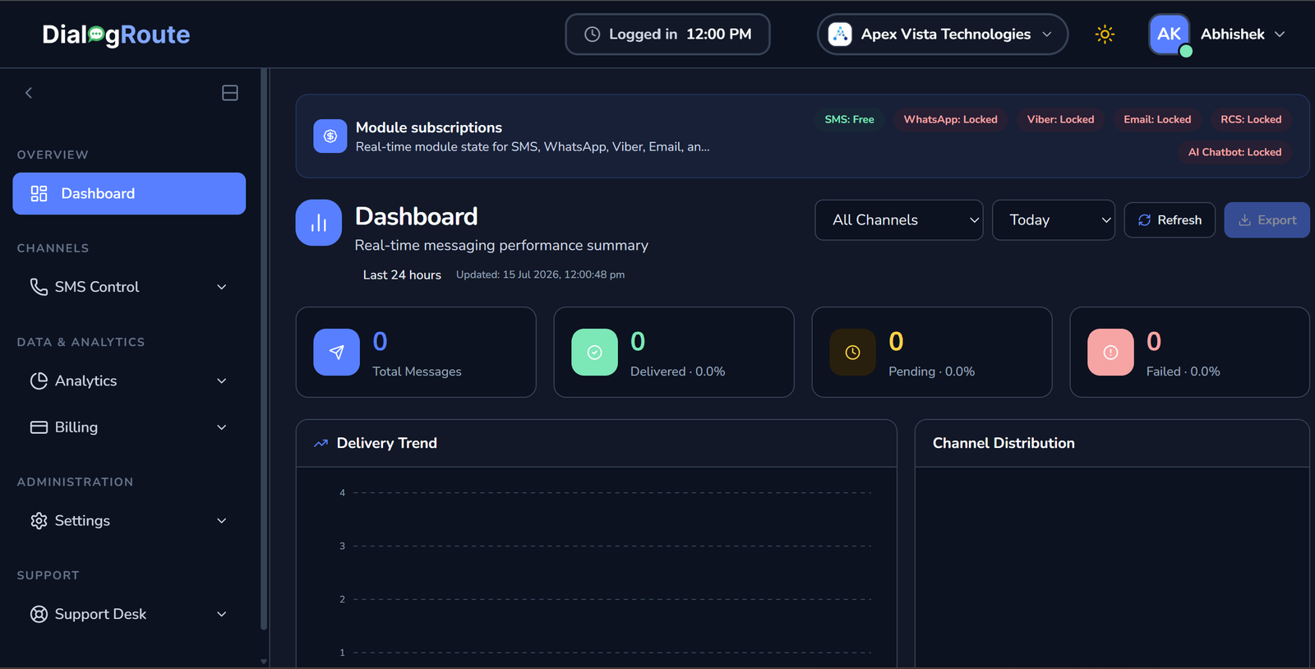Open the Support Desk menu item
This screenshot has height=669, width=1315.
(x=129, y=614)
